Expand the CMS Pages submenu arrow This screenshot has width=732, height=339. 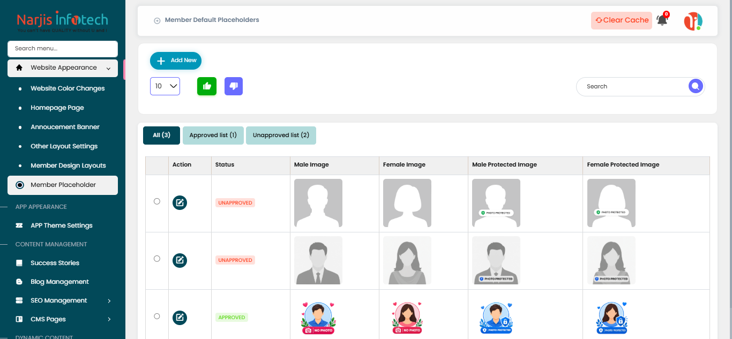[x=109, y=320]
